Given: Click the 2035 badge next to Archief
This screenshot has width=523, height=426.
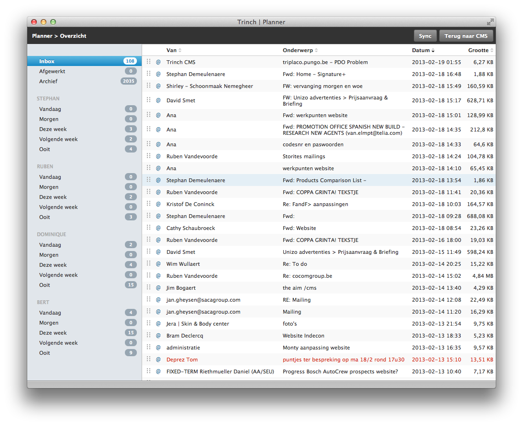Looking at the screenshot, I should (128, 81).
